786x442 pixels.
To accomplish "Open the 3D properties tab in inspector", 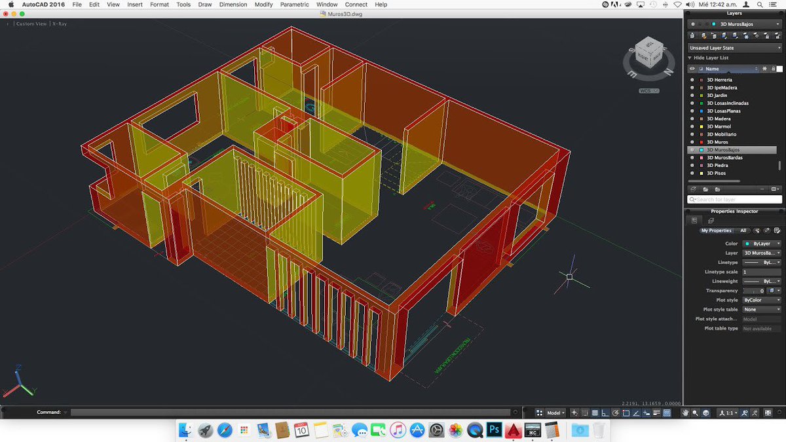I will tap(711, 221).
